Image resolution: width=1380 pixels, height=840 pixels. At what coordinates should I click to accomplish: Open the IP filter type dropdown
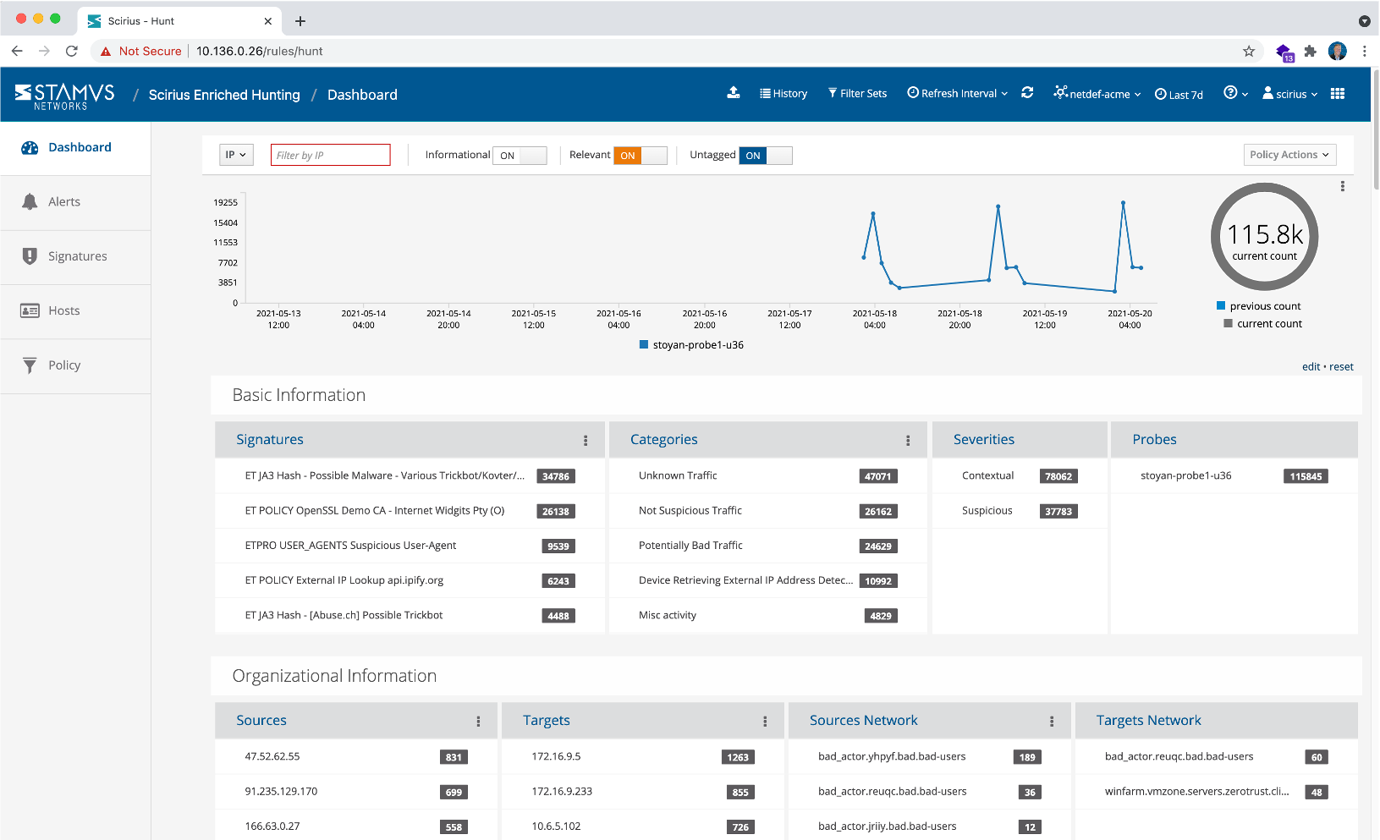[x=236, y=155]
